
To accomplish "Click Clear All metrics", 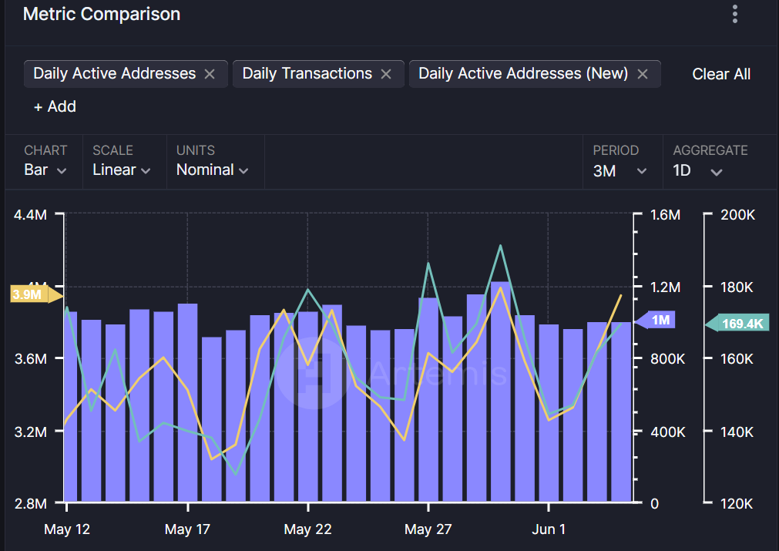I will [721, 74].
